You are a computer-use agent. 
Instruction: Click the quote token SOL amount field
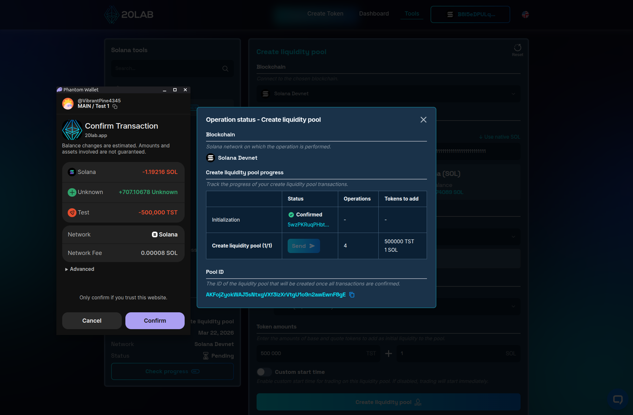pos(458,354)
